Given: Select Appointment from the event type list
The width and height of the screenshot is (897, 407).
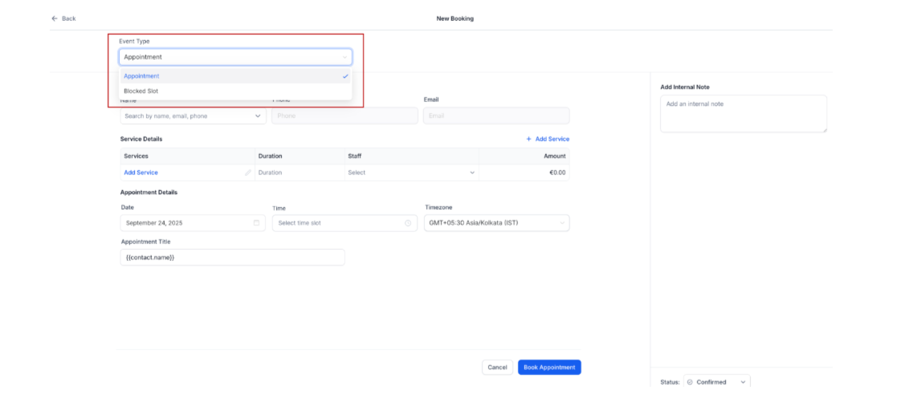Looking at the screenshot, I should pyautogui.click(x=142, y=76).
